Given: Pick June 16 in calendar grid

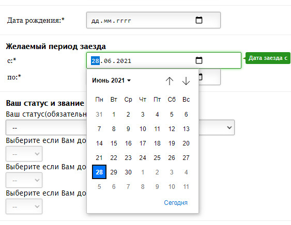Looking at the screenshot, I should tap(128, 143).
